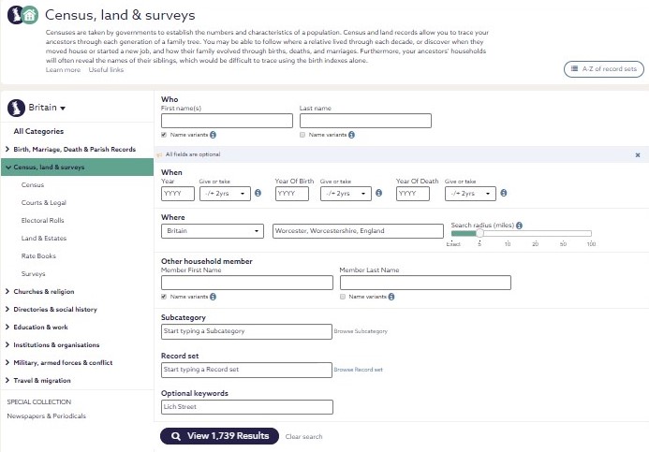Dismiss the 'All fields are optional' notice

[638, 155]
